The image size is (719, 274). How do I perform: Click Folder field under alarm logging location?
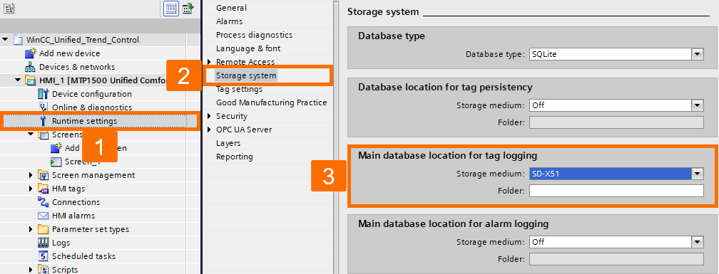coord(616,259)
